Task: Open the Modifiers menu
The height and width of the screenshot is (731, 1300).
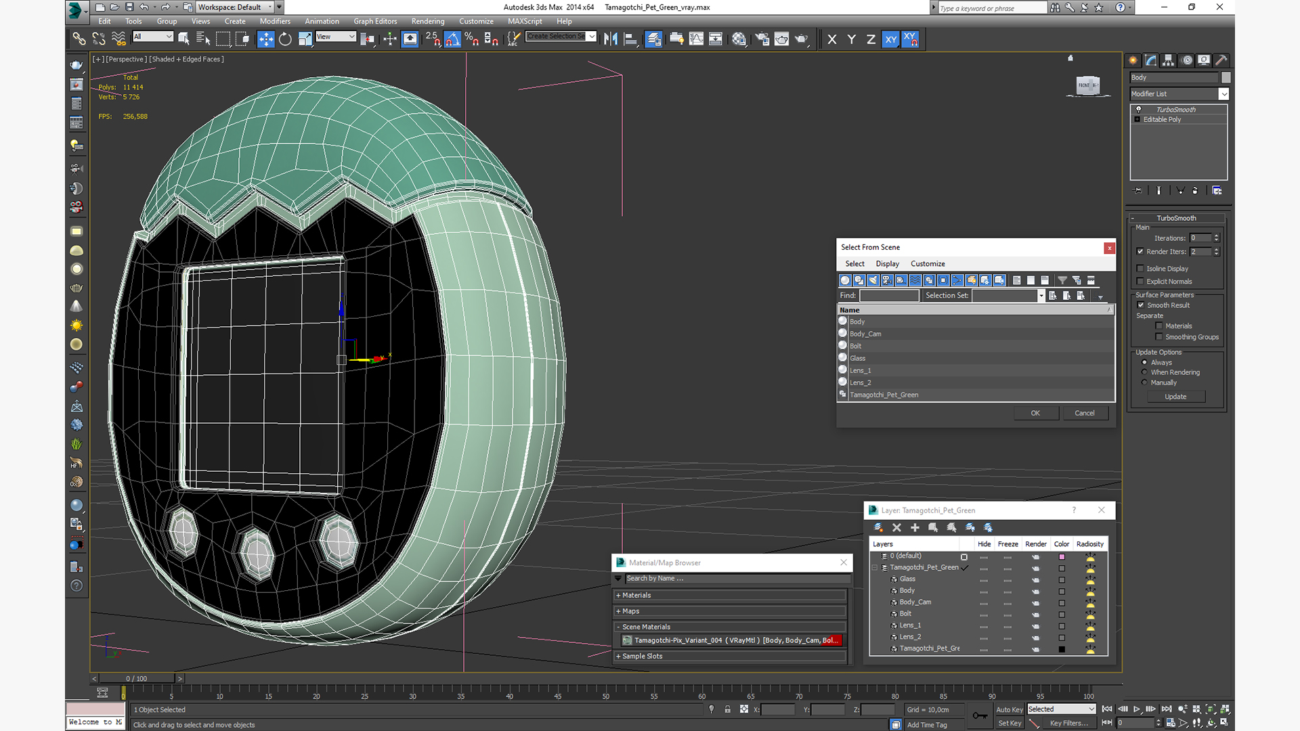Action: pos(275,21)
